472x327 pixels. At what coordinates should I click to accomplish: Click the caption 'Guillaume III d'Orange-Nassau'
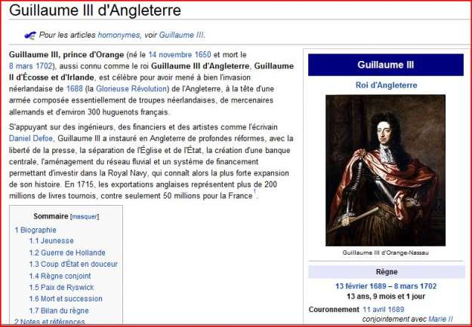coord(386,253)
